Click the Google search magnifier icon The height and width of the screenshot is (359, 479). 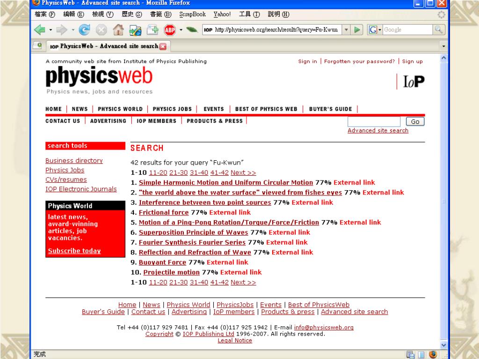[x=439, y=29]
